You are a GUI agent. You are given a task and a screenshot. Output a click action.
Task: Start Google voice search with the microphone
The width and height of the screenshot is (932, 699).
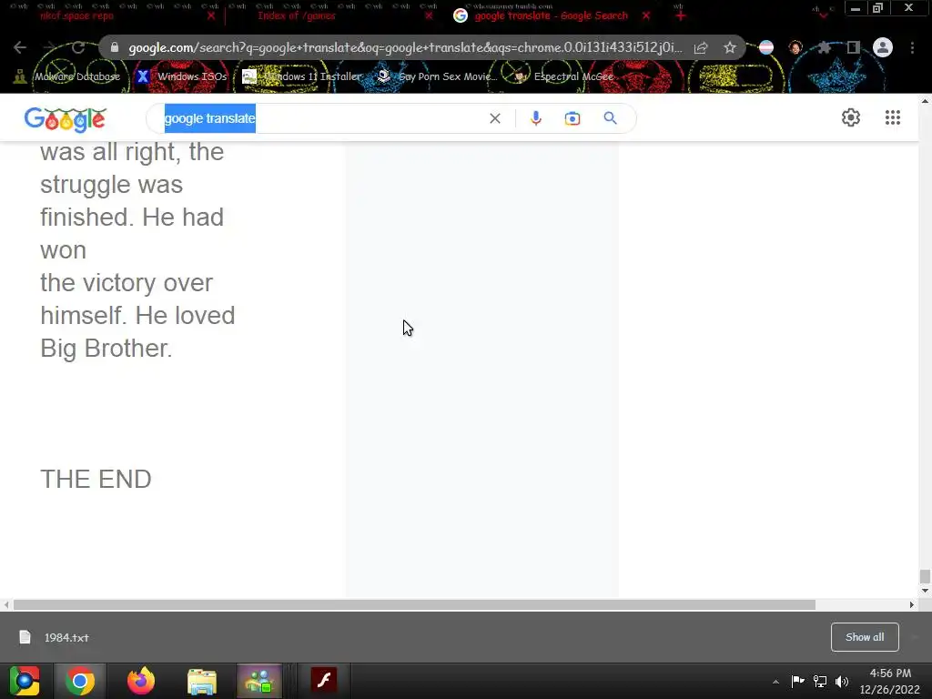click(x=535, y=118)
